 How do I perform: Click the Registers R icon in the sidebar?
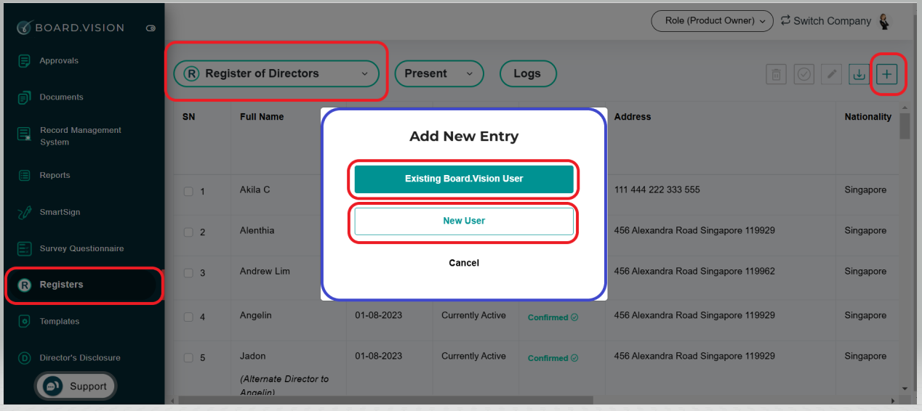[x=24, y=285]
